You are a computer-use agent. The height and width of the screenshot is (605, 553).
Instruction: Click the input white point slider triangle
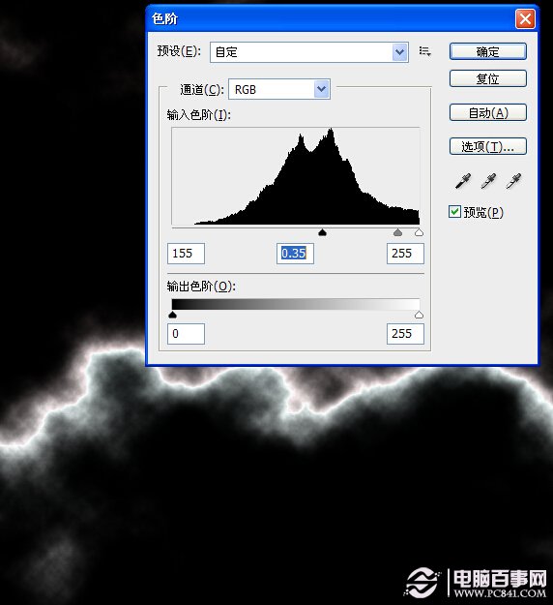pyautogui.click(x=419, y=232)
